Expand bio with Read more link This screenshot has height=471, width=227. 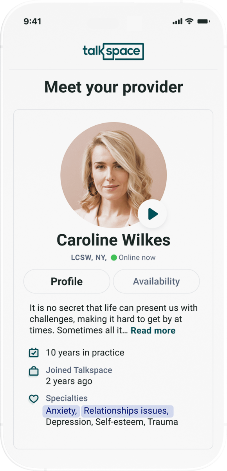tap(153, 330)
